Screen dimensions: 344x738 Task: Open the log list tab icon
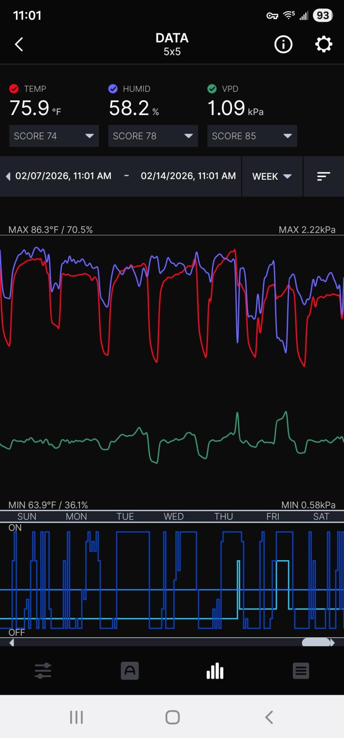[301, 670]
